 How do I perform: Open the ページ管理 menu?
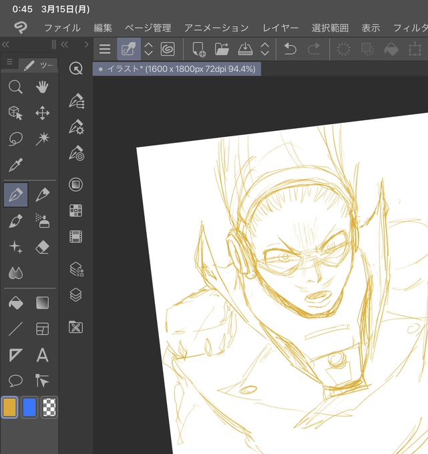pos(148,28)
